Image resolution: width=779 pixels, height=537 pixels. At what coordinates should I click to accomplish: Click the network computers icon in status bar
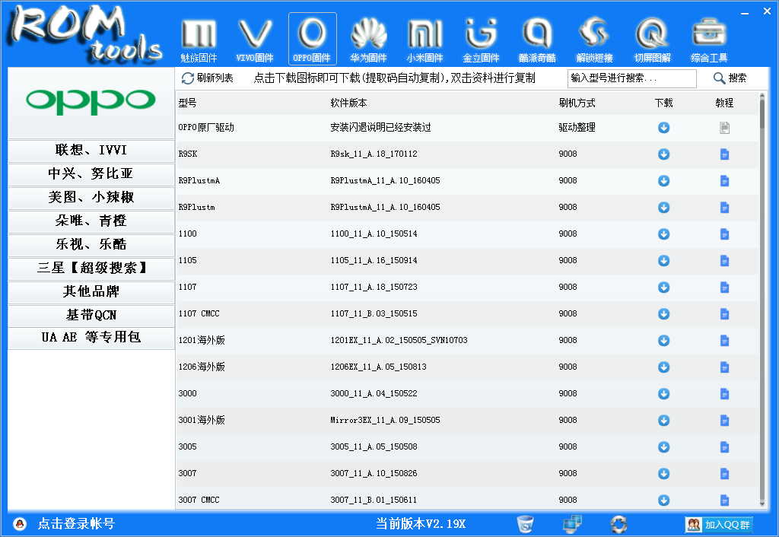(x=572, y=523)
